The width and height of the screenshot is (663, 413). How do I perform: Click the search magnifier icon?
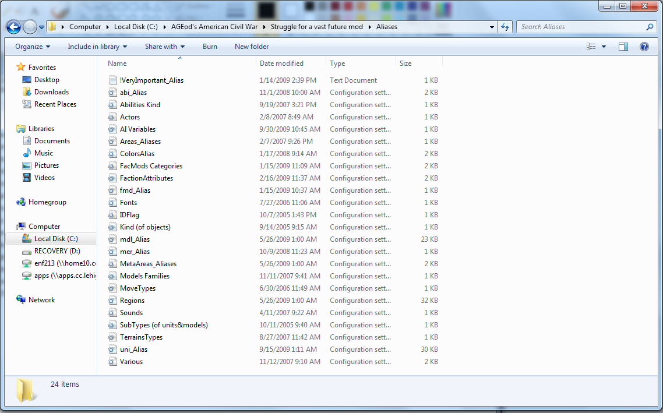(650, 27)
